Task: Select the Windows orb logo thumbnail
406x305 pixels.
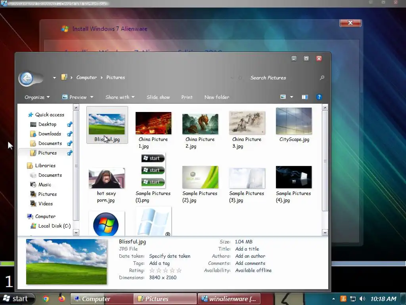Action: tap(106, 224)
